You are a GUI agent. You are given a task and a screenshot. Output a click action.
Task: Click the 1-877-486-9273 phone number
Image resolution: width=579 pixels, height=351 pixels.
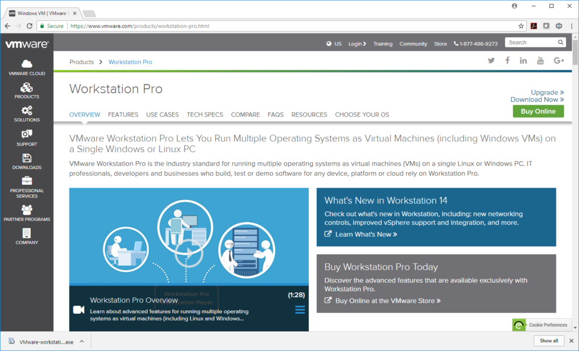pos(476,44)
